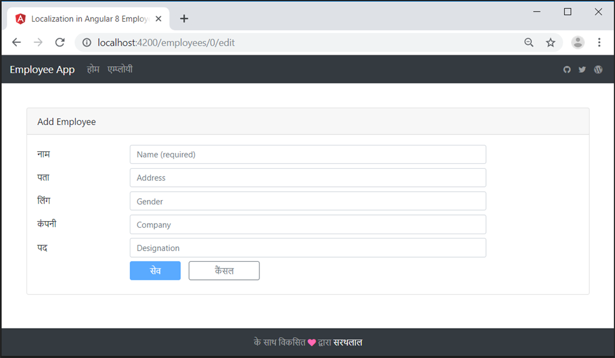Click the Name (required) input field
615x358 pixels.
pos(307,154)
